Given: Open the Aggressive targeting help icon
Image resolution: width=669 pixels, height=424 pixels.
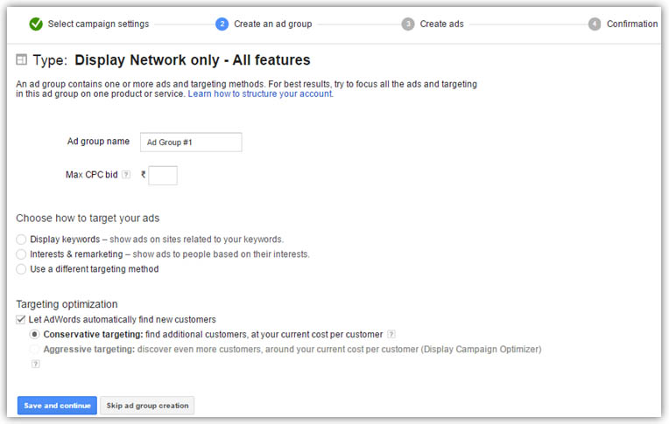Looking at the screenshot, I should [x=35, y=364].
